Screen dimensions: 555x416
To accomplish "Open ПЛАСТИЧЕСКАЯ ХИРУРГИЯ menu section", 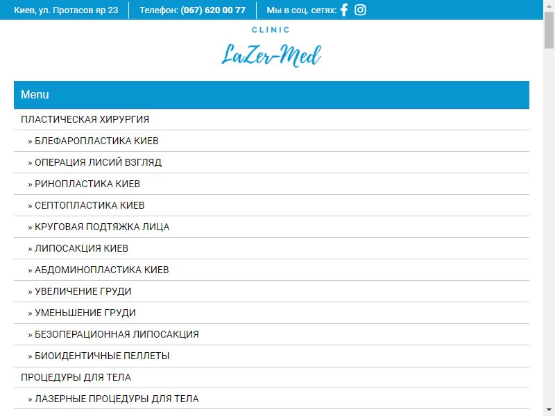I will 271,119.
